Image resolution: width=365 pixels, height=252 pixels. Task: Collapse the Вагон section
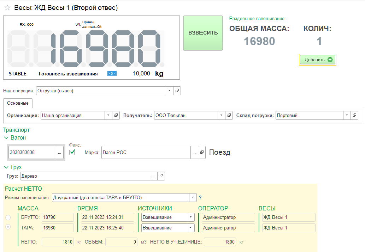click(6, 138)
